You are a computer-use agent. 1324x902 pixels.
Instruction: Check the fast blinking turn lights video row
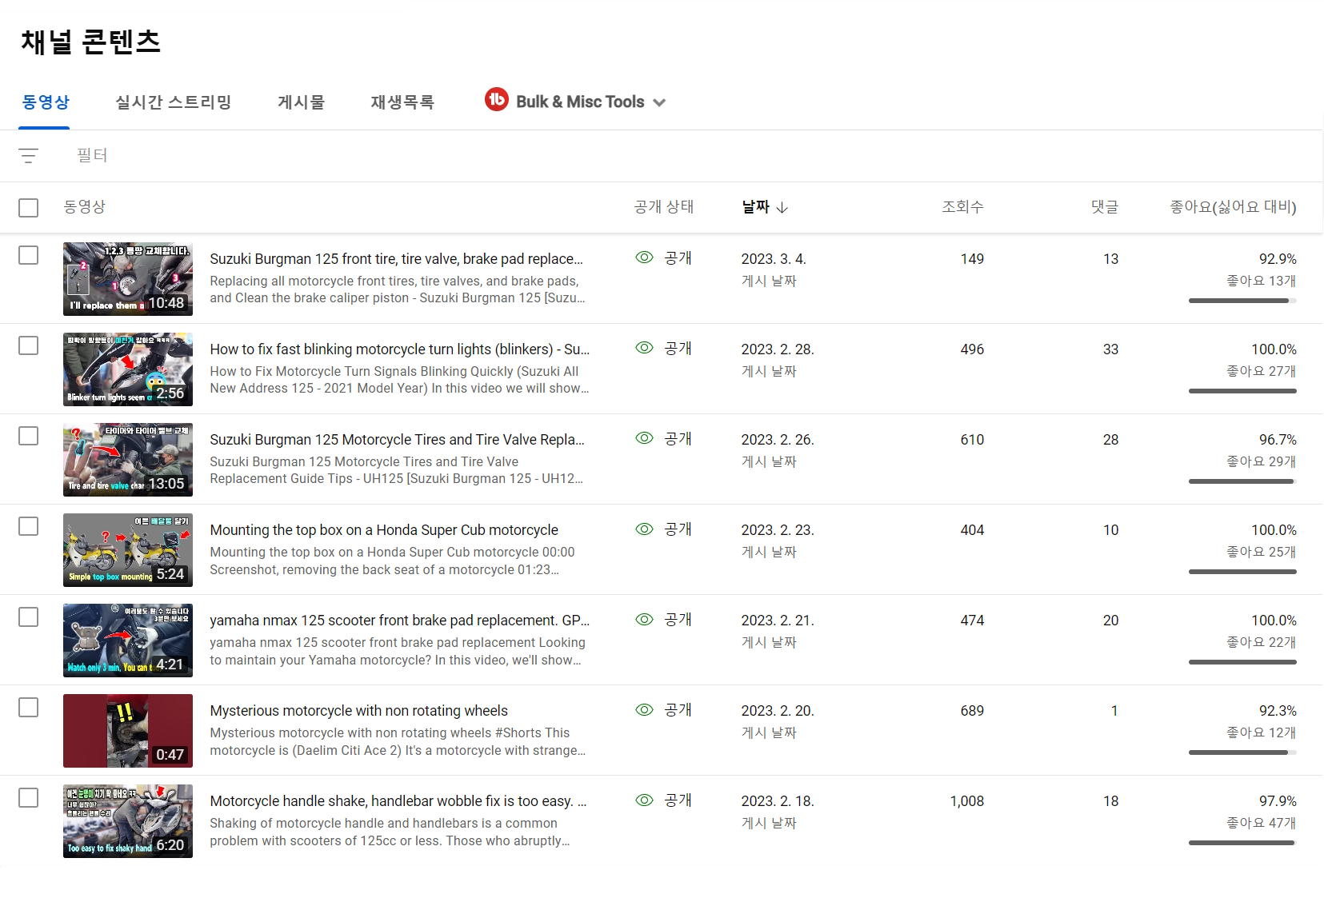point(29,345)
